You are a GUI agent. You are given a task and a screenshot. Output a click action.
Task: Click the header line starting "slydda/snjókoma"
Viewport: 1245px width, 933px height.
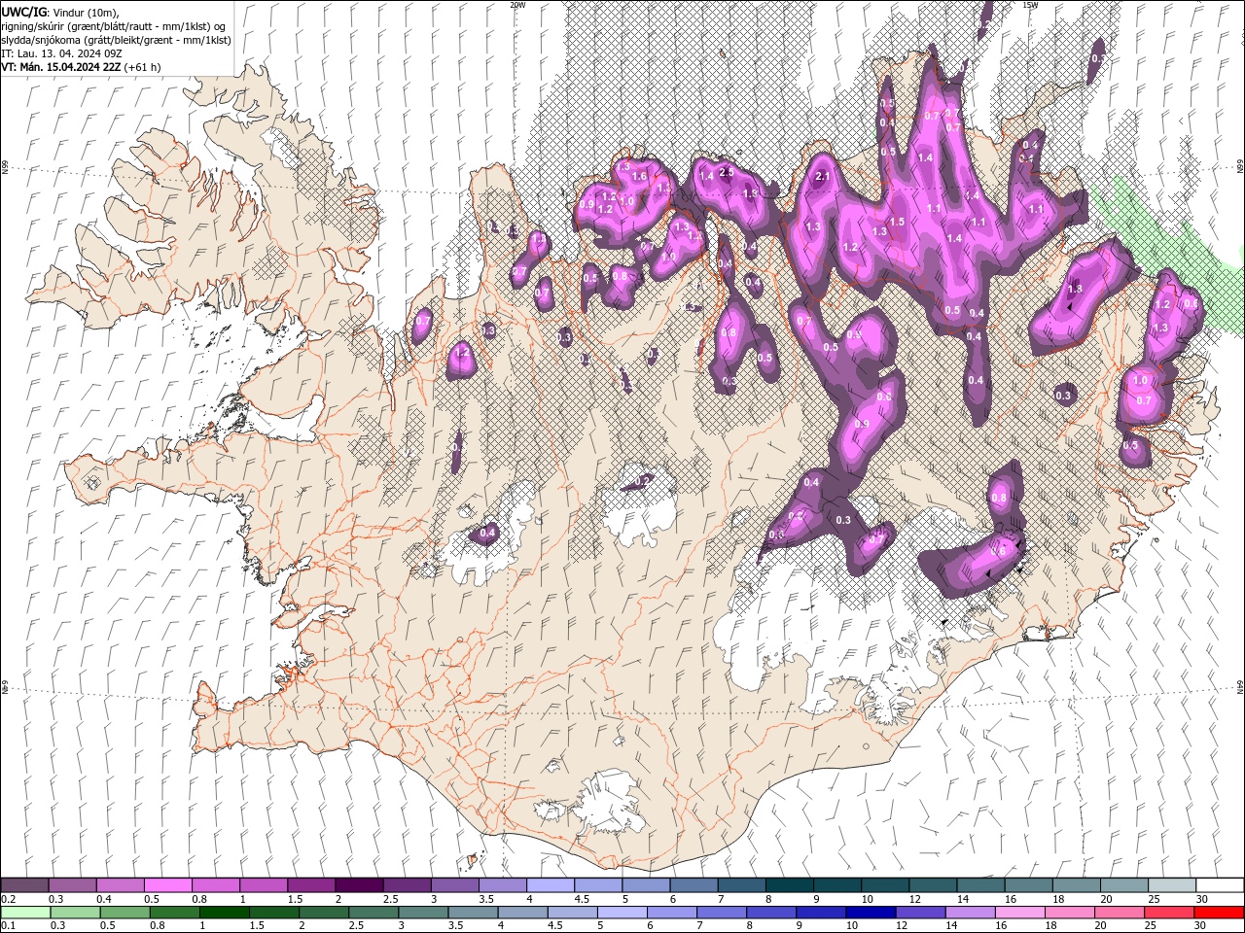[116, 40]
